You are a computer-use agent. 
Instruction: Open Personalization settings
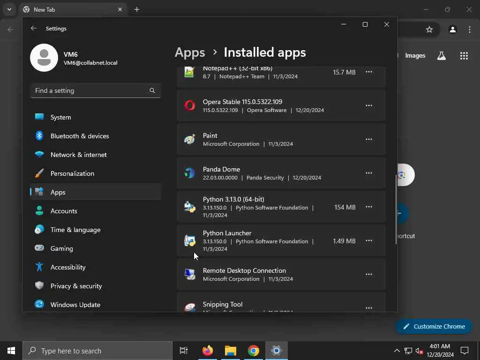click(96, 173)
